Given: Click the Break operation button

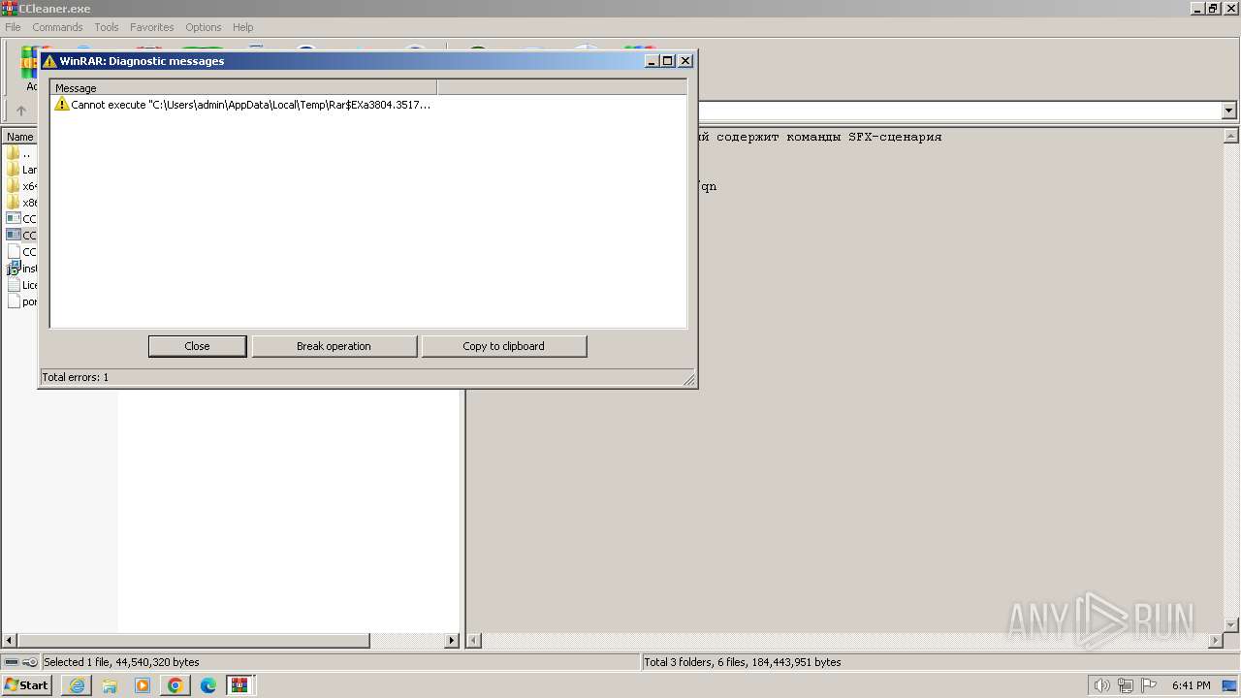Looking at the screenshot, I should [334, 346].
